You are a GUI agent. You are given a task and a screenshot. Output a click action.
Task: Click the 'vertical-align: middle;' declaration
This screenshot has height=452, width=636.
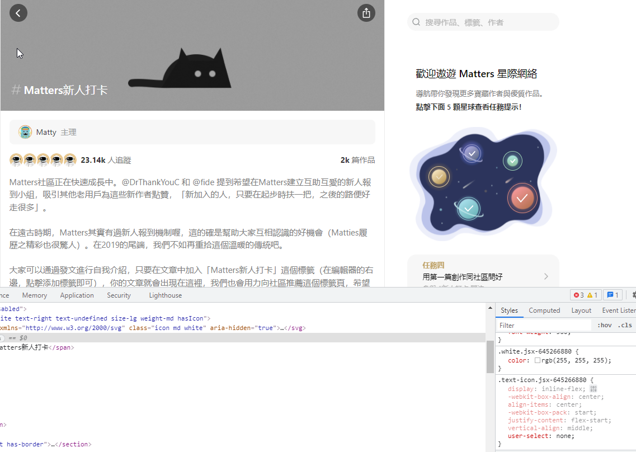pos(550,428)
